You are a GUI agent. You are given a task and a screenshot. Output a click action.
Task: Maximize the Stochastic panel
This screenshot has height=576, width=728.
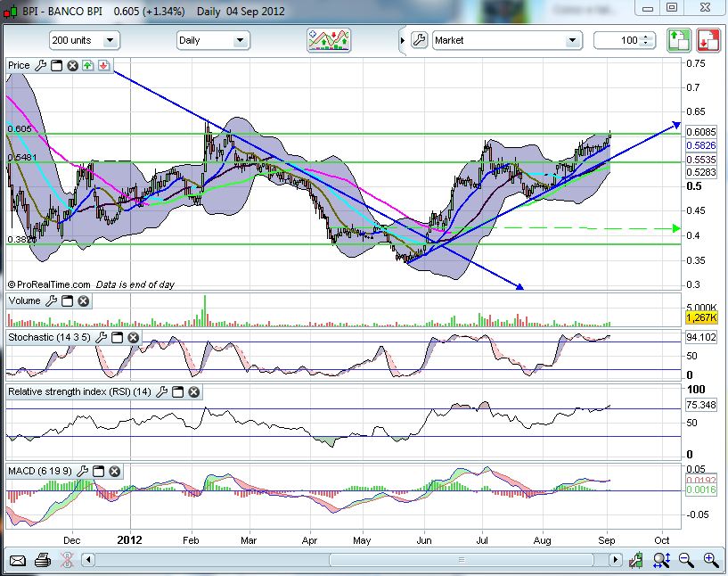117,337
